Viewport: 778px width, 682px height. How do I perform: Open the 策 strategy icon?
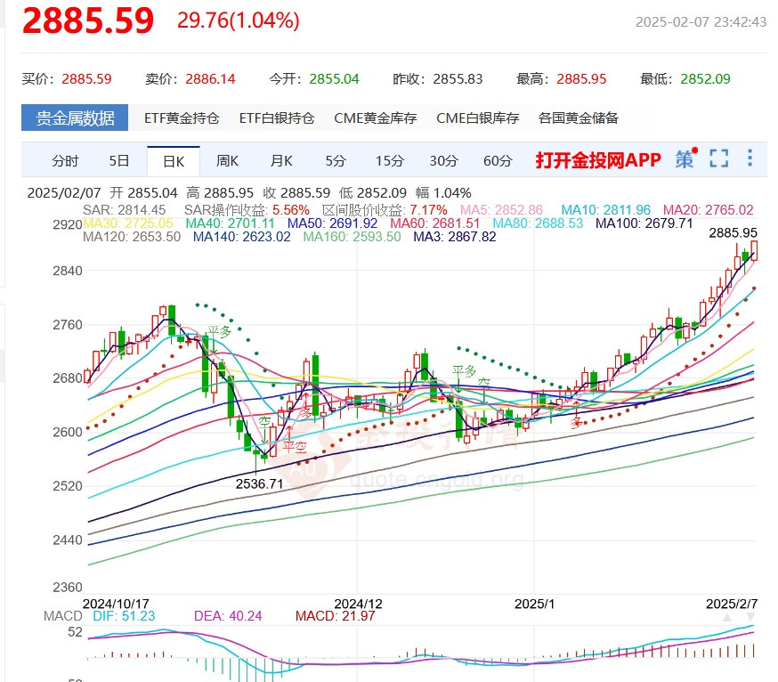pyautogui.click(x=685, y=159)
